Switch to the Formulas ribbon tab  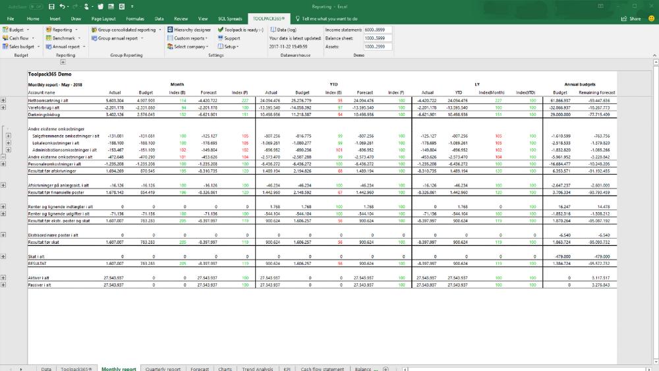pyautogui.click(x=135, y=19)
